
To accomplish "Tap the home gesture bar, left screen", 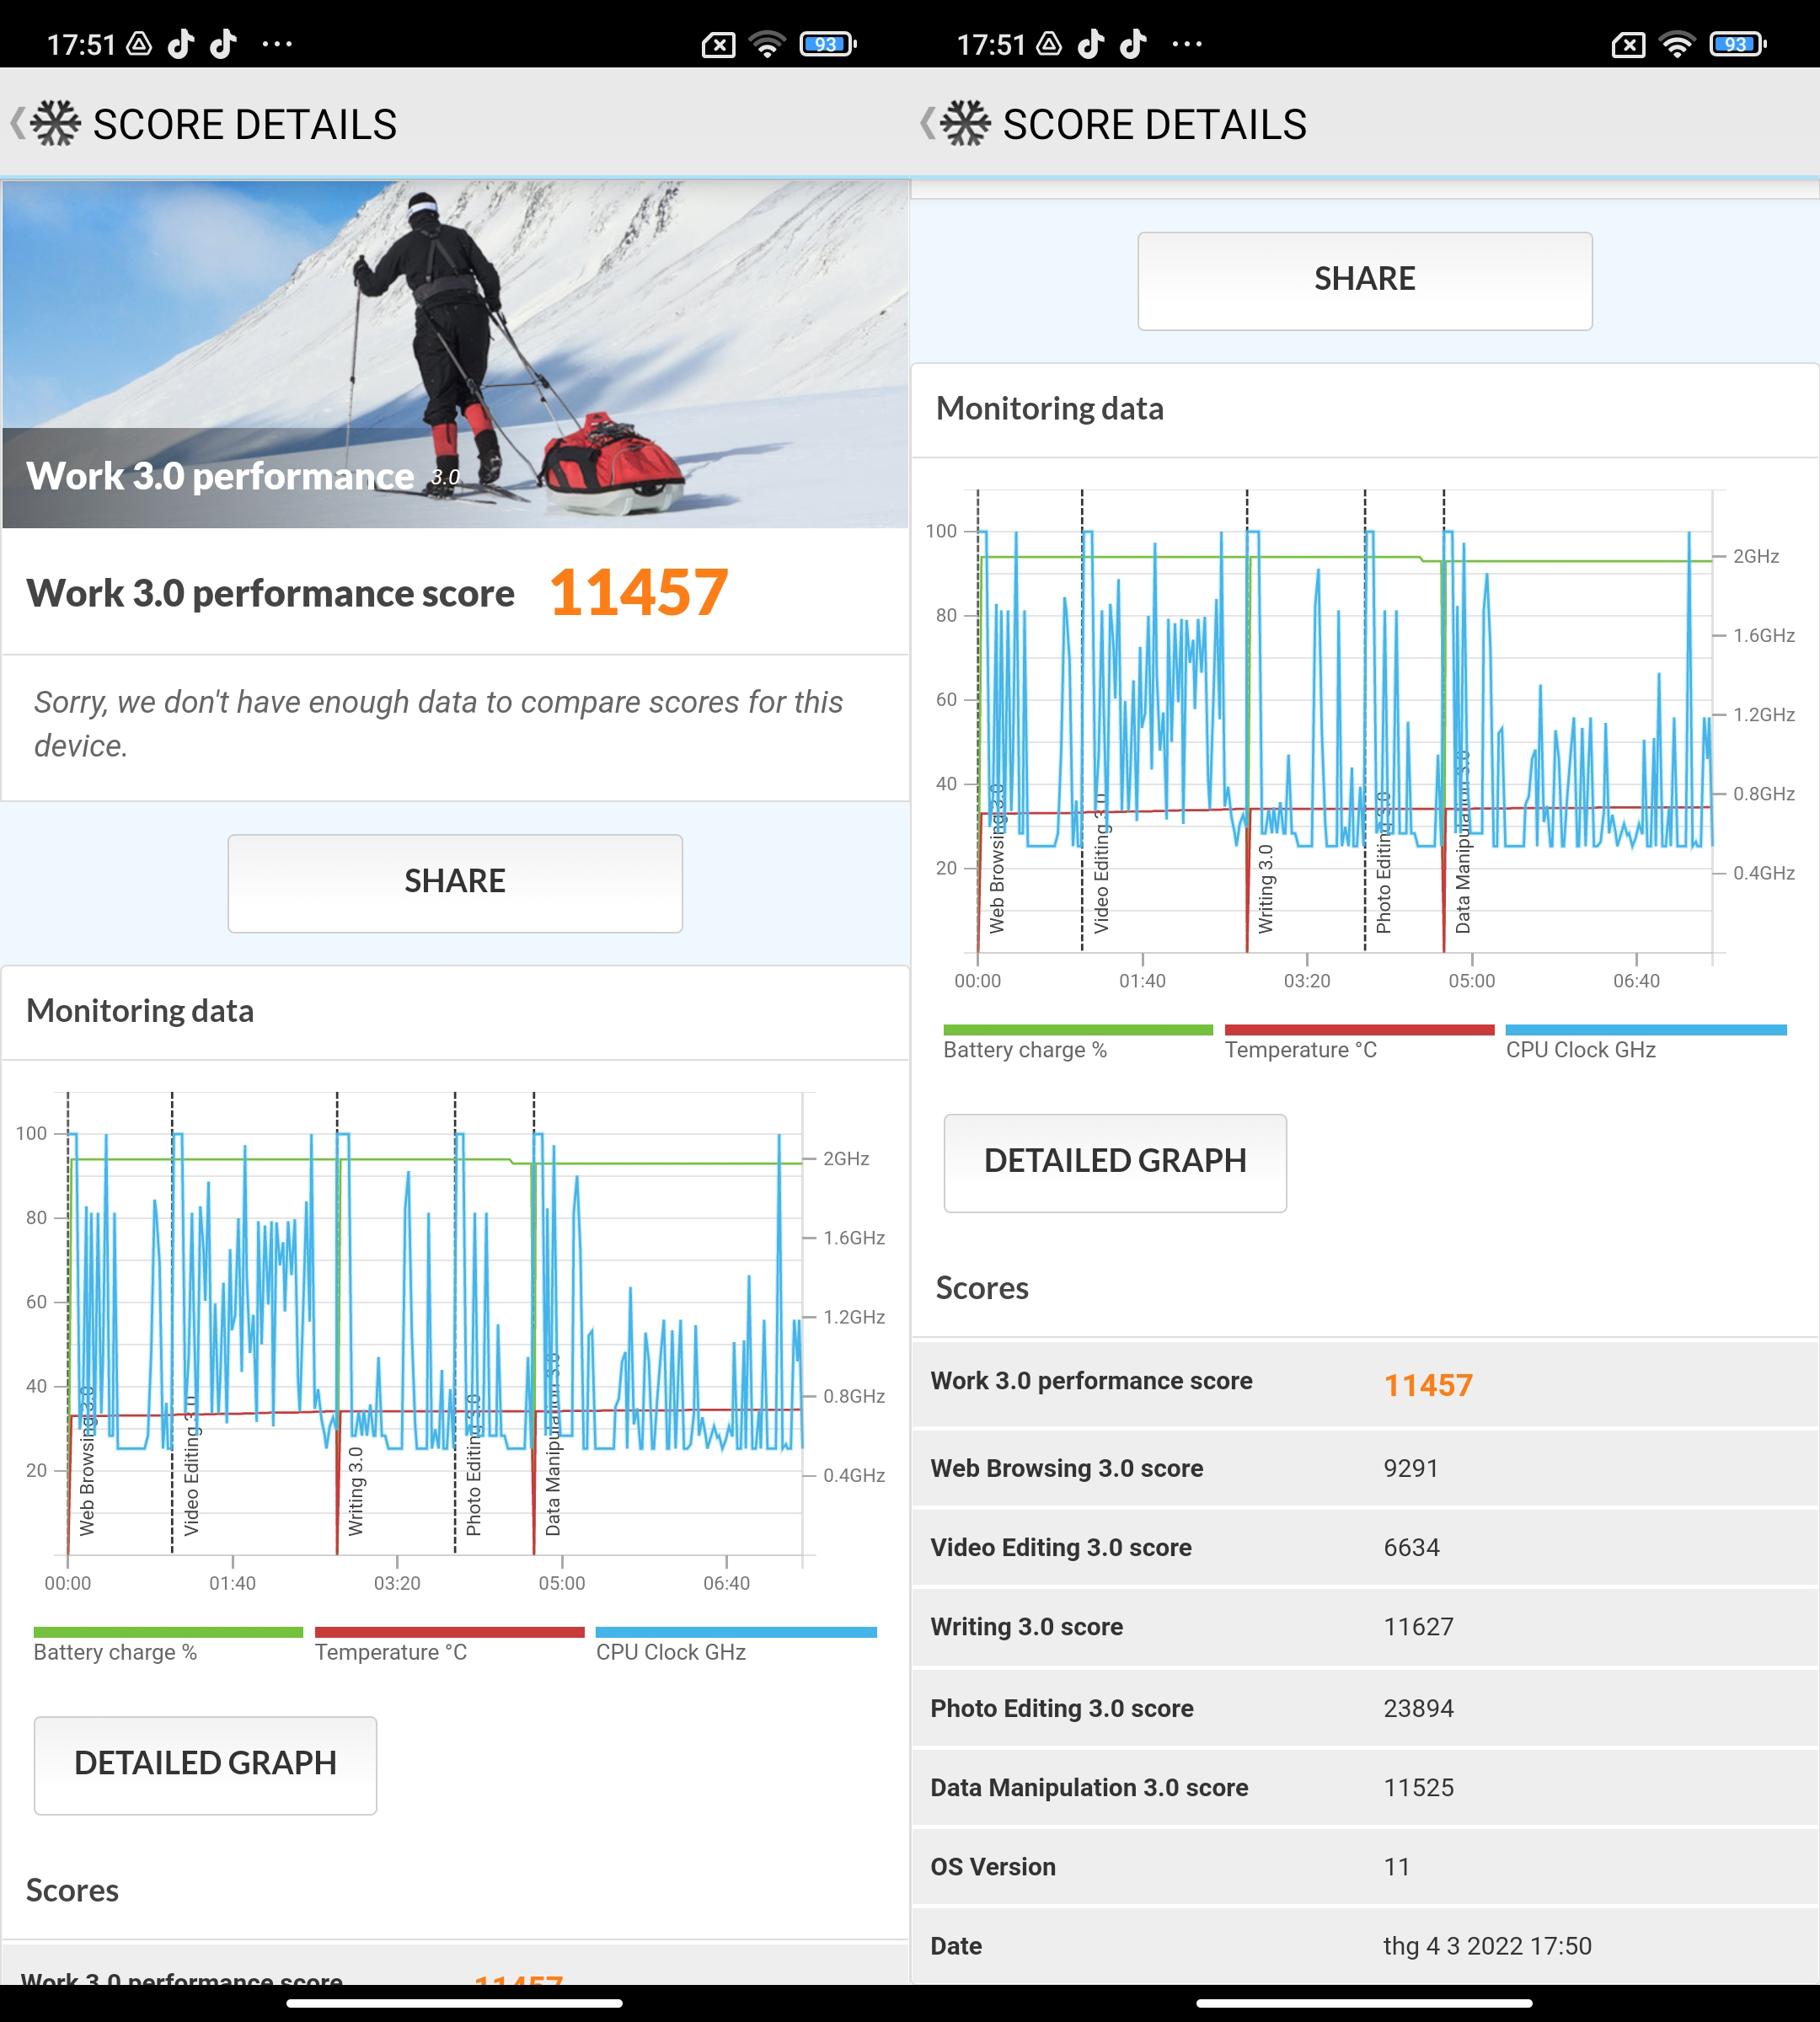I will pos(455,2003).
